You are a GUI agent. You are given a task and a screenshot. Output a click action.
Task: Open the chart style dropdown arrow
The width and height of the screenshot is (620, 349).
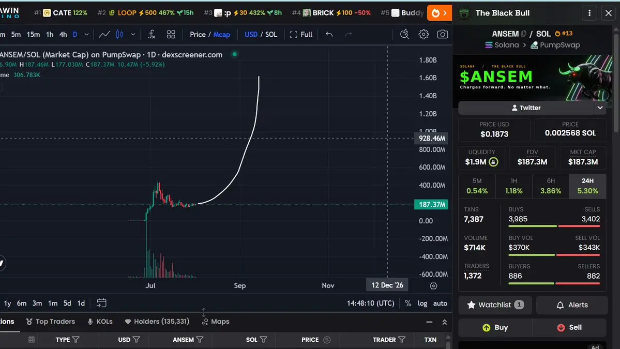[133, 35]
